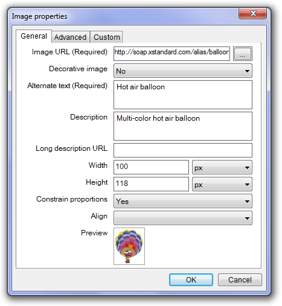Click the Long description URL field
The height and width of the screenshot is (306, 282).
click(183, 150)
